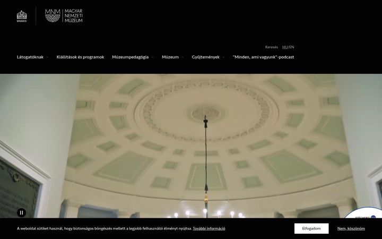This screenshot has height=239, width=382.
Task: Open the Múzeumpedagógia menu
Action: pyautogui.click(x=131, y=57)
